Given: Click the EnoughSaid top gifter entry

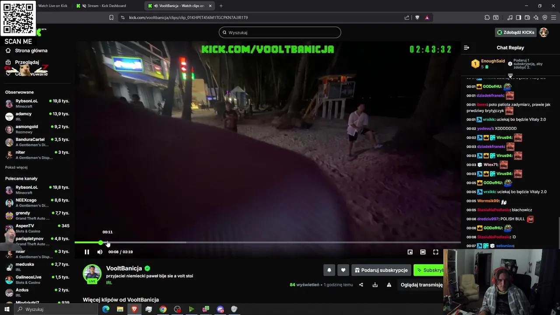Looking at the screenshot, I should [488, 64].
